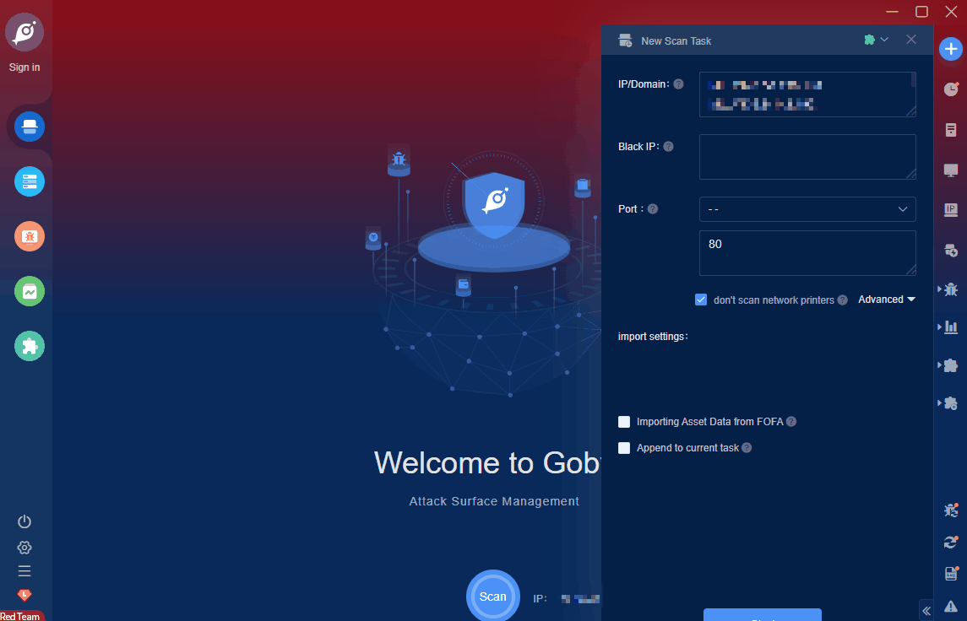The width and height of the screenshot is (967, 621).
Task: Open the Log file icon
Action: (x=951, y=574)
